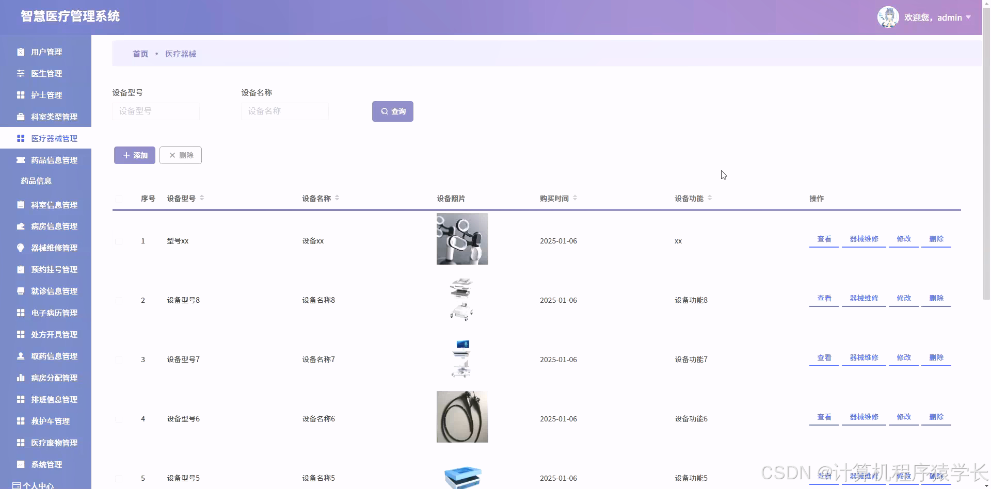Focus the 设备名称 search input

(x=285, y=111)
